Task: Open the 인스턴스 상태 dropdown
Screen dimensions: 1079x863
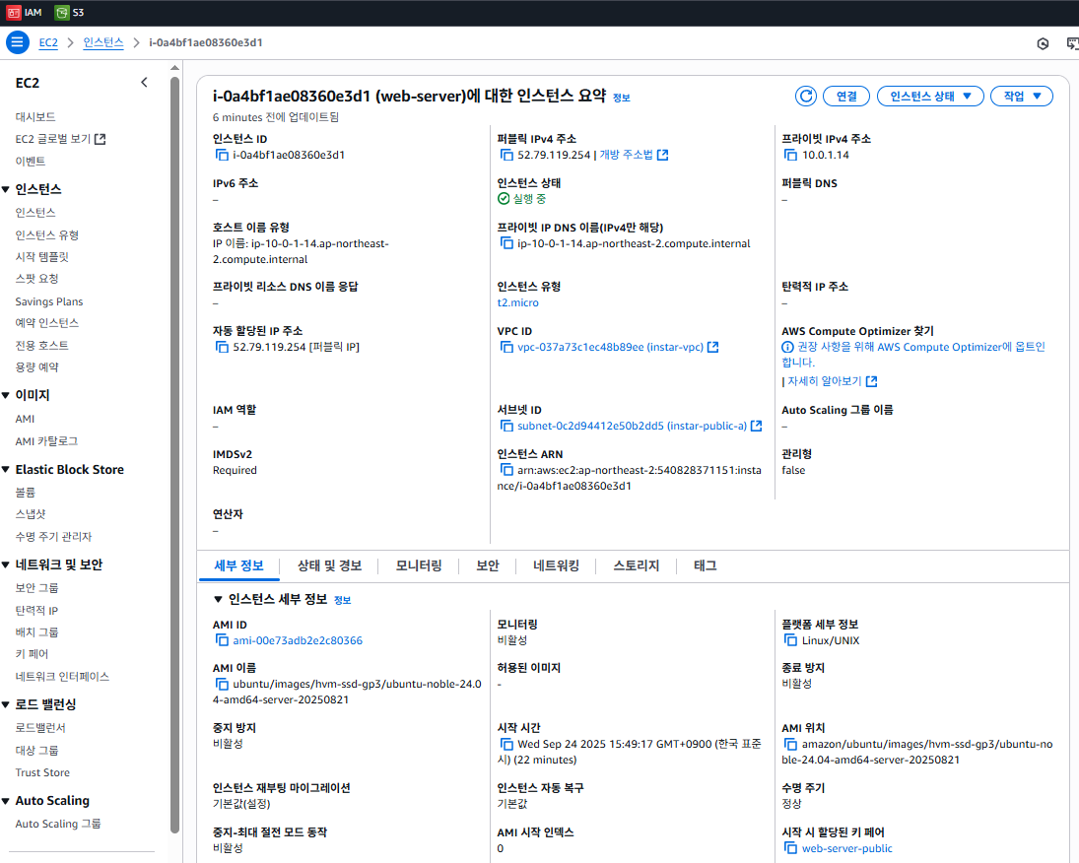Action: (930, 97)
